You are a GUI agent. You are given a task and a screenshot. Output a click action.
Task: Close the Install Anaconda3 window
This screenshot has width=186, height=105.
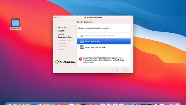55,17
